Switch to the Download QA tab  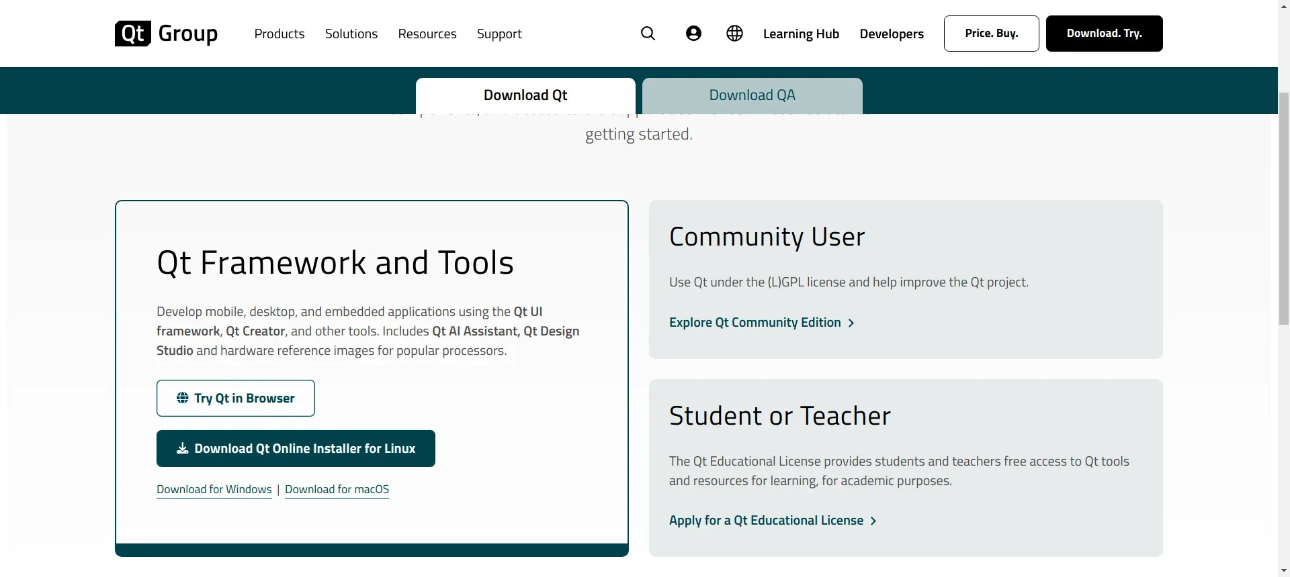tap(752, 95)
